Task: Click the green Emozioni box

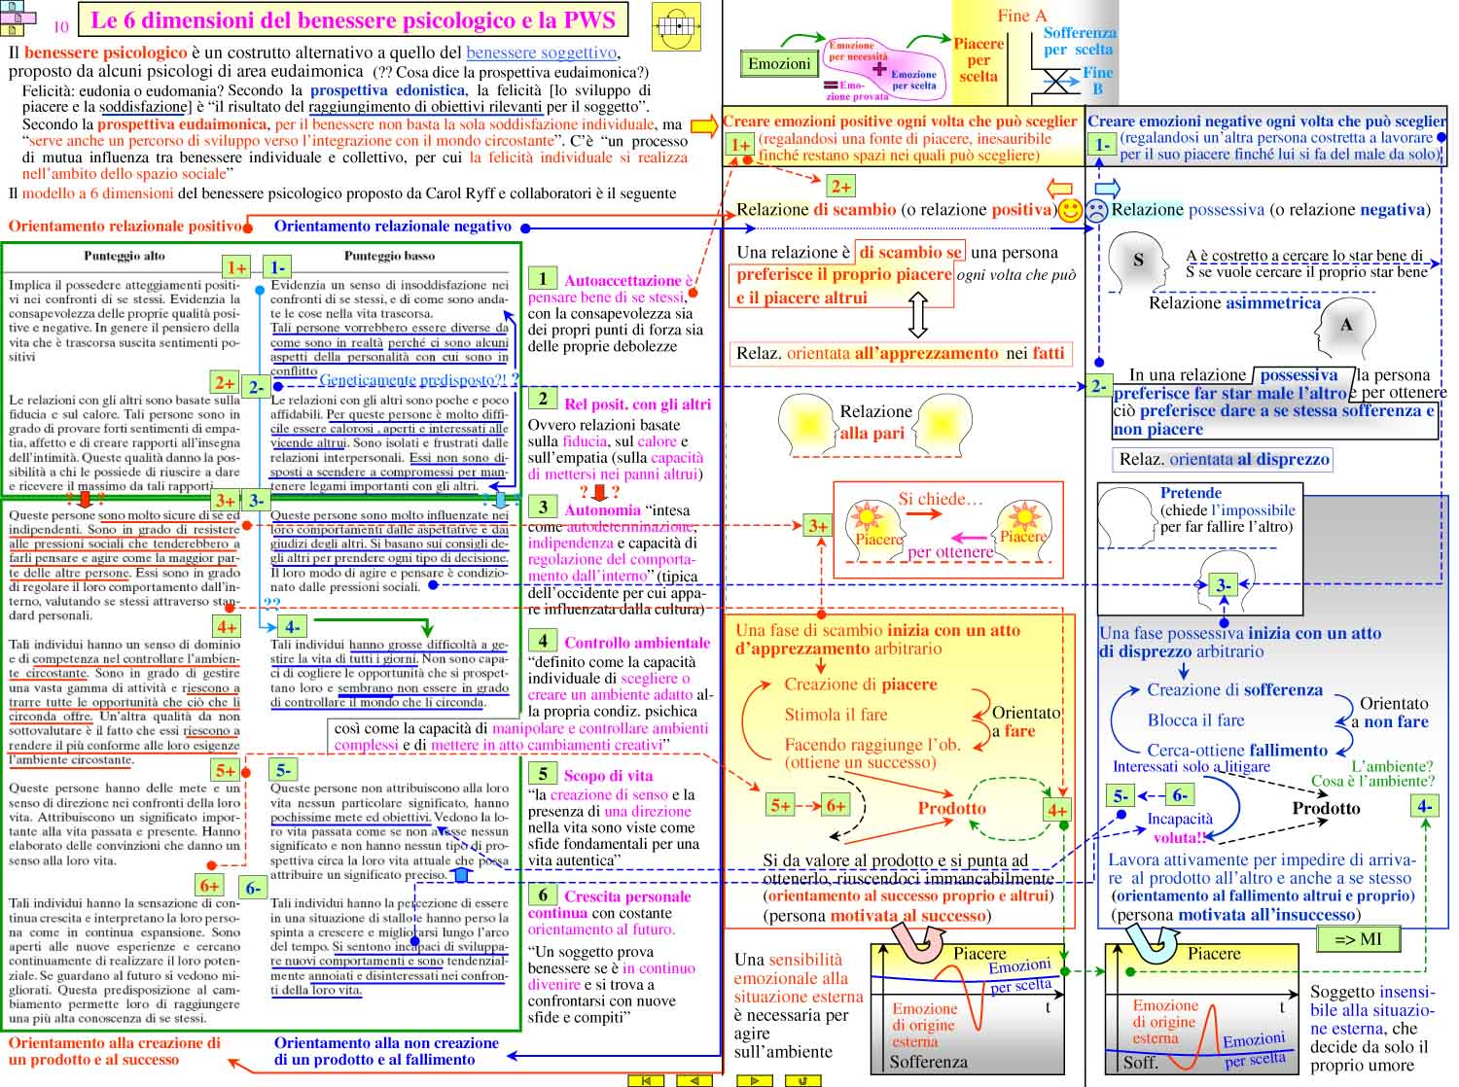Action: 778,63
